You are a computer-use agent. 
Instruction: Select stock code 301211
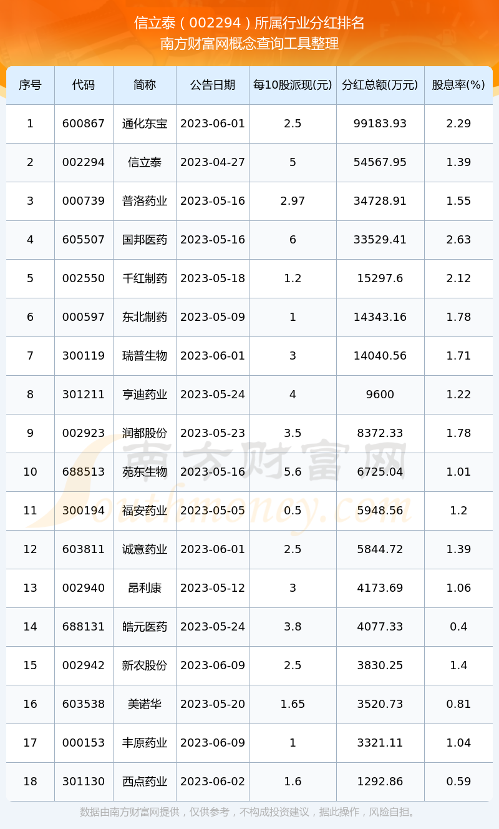pyautogui.click(x=84, y=395)
